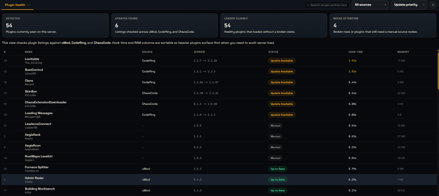
Task: Click the Status column header
Action: tap(273, 52)
